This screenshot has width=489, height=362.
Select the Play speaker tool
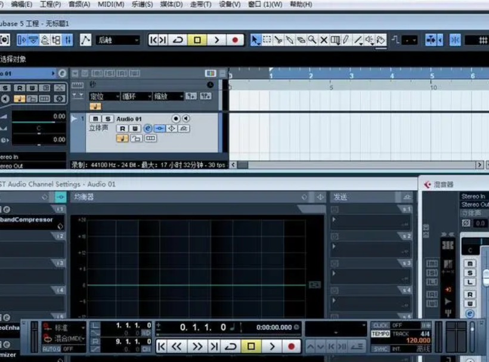click(x=369, y=40)
